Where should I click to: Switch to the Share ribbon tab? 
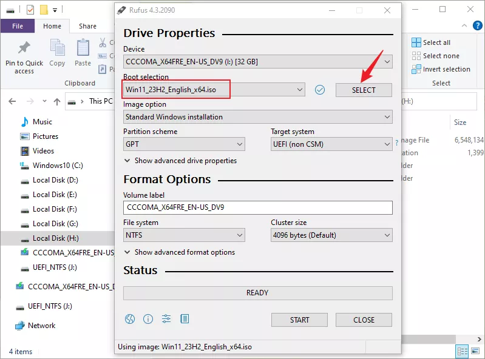pyautogui.click(x=87, y=26)
